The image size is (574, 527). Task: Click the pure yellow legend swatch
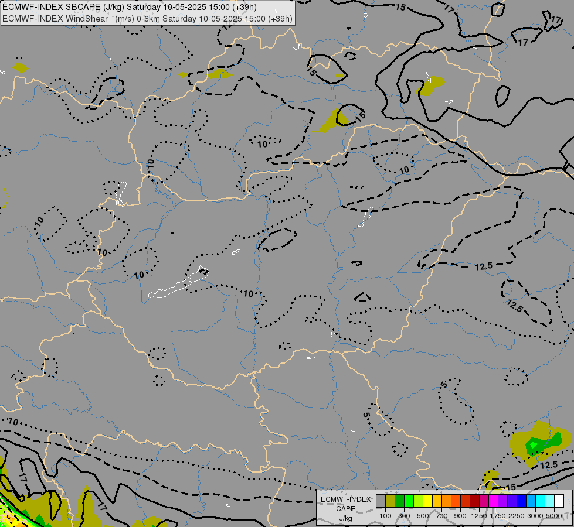pyautogui.click(x=427, y=501)
